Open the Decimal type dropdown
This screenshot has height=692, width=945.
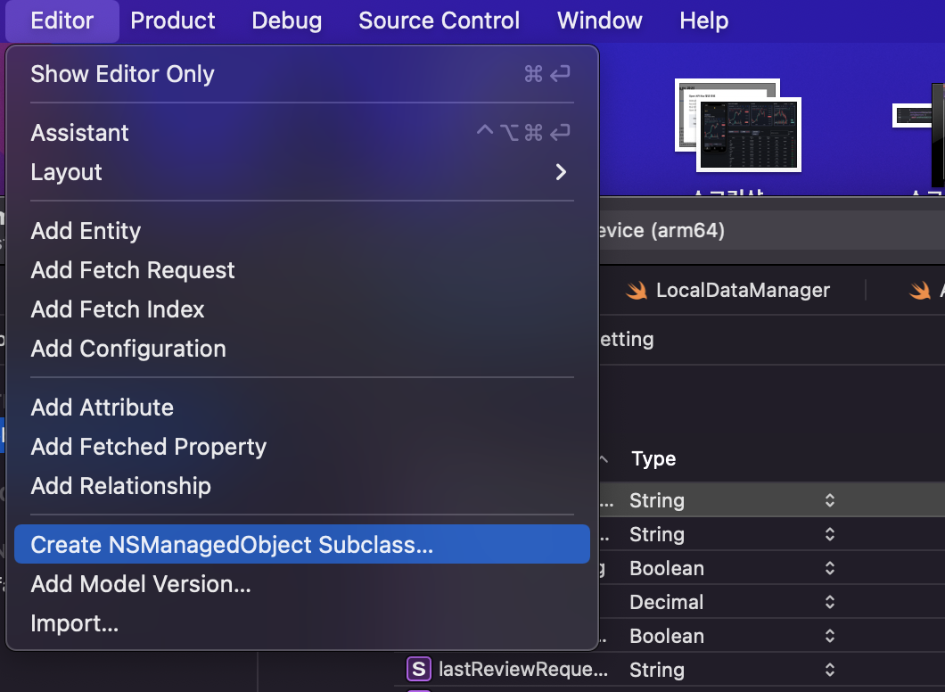click(829, 602)
